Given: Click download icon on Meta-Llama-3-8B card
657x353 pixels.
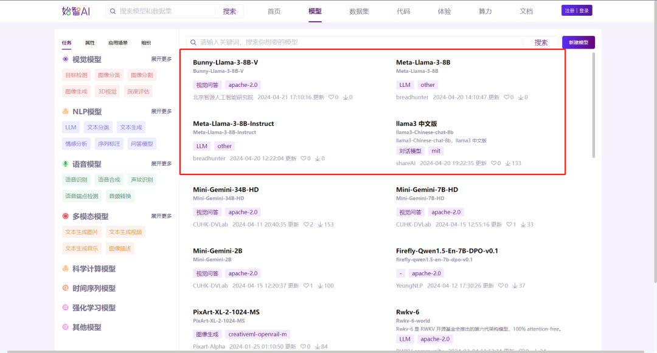Looking at the screenshot, I should pos(521,97).
